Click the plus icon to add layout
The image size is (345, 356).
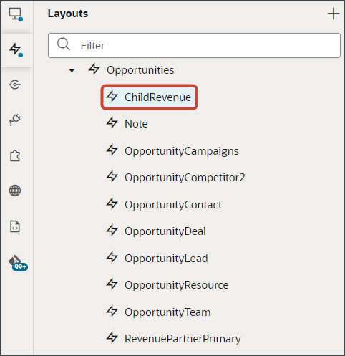(x=334, y=14)
